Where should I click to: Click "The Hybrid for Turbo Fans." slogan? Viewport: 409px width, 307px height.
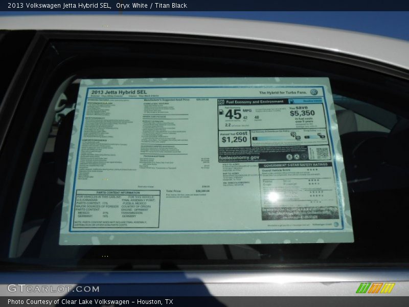coord(283,93)
